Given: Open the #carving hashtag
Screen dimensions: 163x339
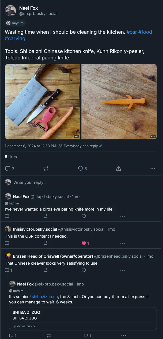Looking at the screenshot, I should (15, 39).
